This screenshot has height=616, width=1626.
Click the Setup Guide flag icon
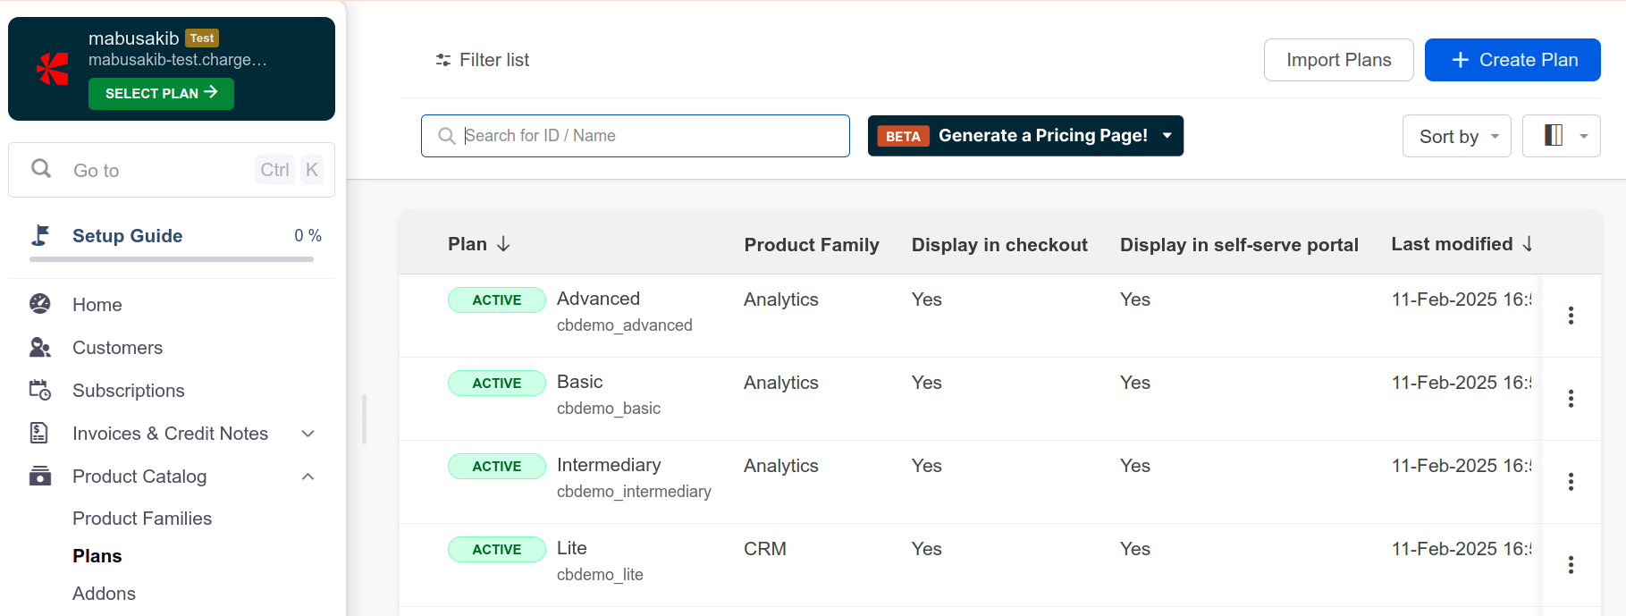point(40,235)
